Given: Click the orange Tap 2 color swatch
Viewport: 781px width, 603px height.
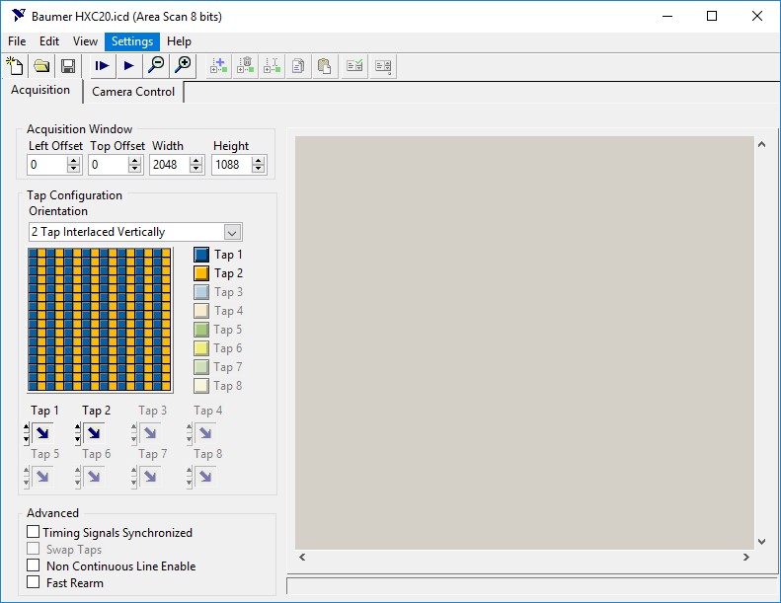Looking at the screenshot, I should [x=201, y=273].
